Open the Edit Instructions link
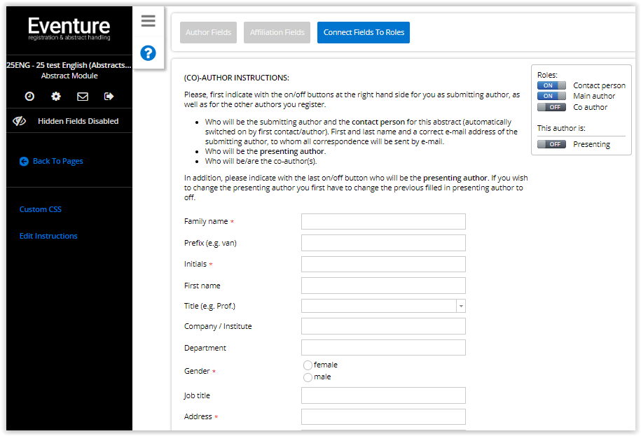The height and width of the screenshot is (436, 641). pos(48,236)
